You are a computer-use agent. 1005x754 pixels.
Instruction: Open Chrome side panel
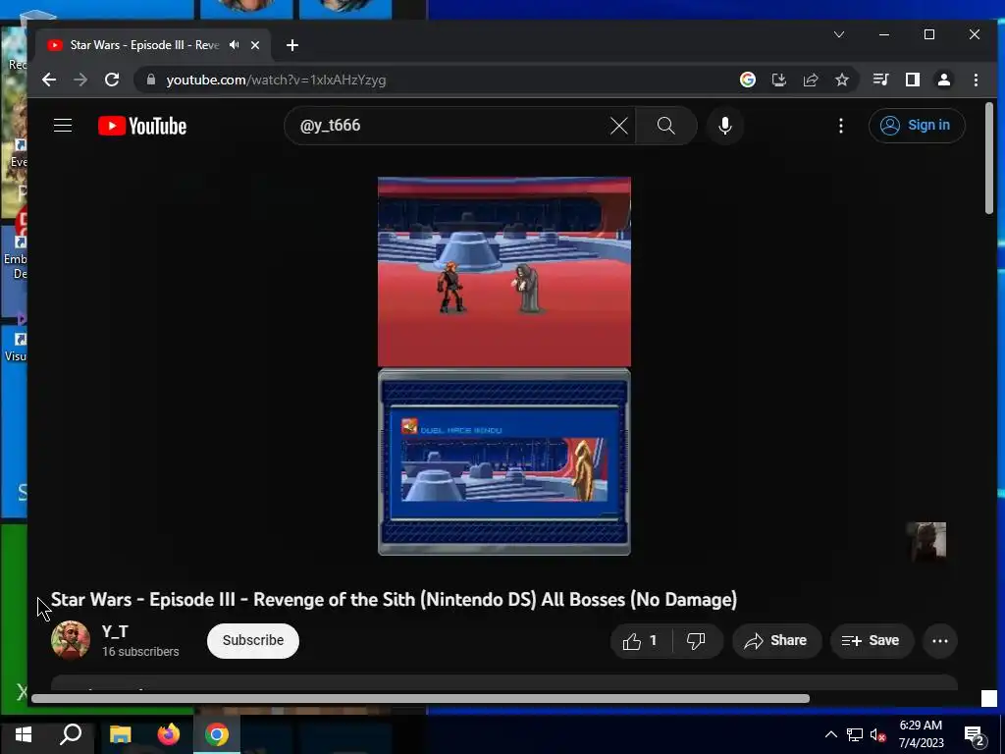tap(912, 80)
